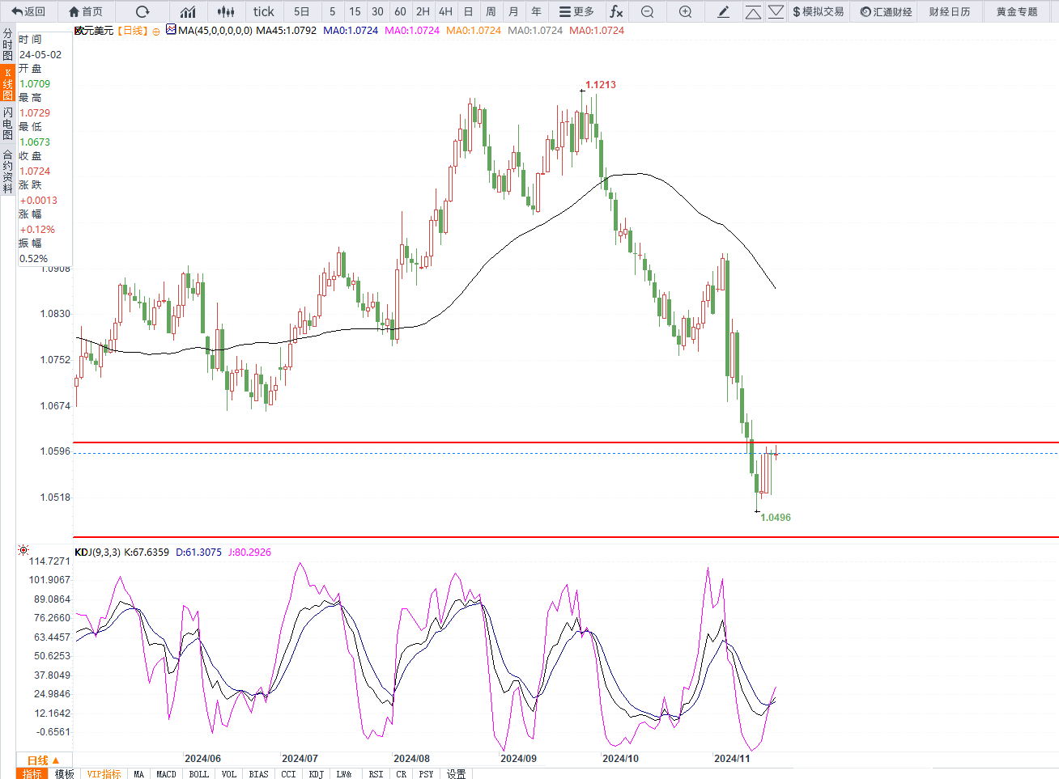The width and height of the screenshot is (1059, 779).
Task: Open 合约资料 side tab
Action: (x=7, y=171)
